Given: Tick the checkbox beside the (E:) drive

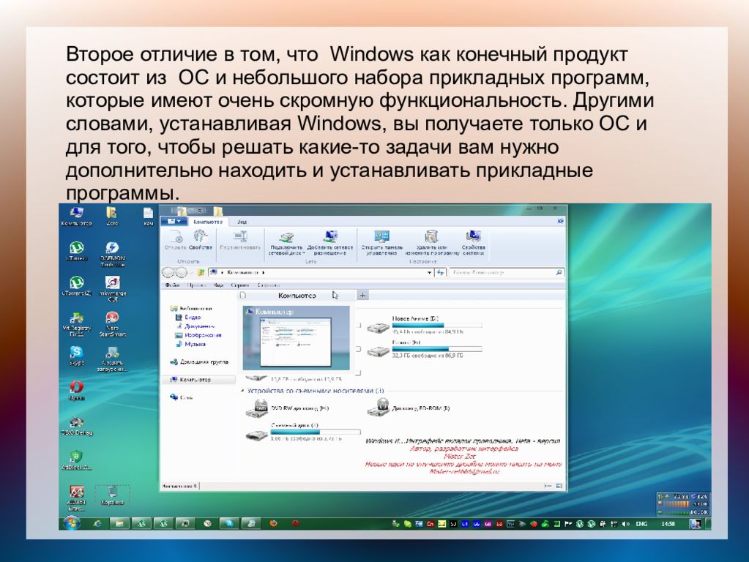Looking at the screenshot, I should (x=359, y=349).
